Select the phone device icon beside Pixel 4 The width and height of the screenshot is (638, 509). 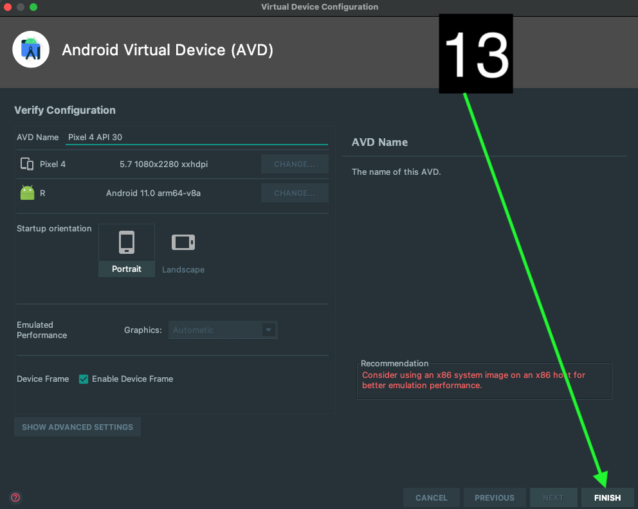coord(26,164)
